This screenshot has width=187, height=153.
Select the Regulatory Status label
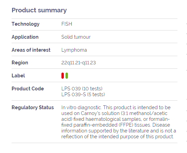(x=33, y=107)
